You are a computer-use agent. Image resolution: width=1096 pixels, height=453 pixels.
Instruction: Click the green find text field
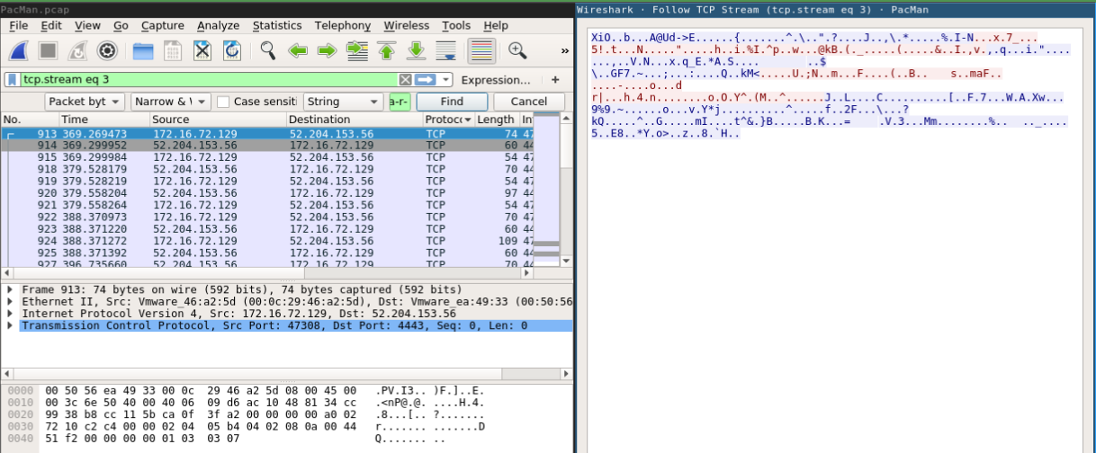tap(400, 102)
